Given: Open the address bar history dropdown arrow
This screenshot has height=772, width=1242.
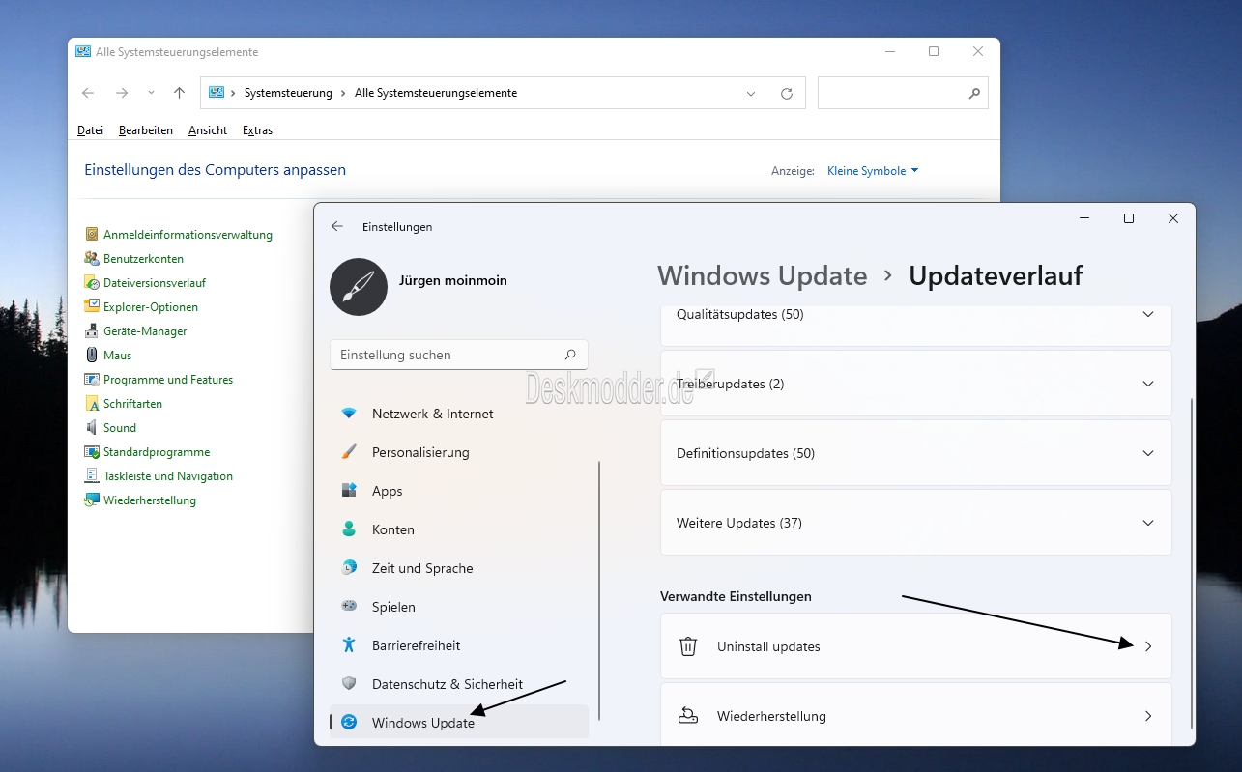Looking at the screenshot, I should coord(751,94).
